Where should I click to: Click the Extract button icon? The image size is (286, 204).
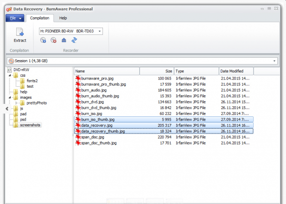pos(20,32)
